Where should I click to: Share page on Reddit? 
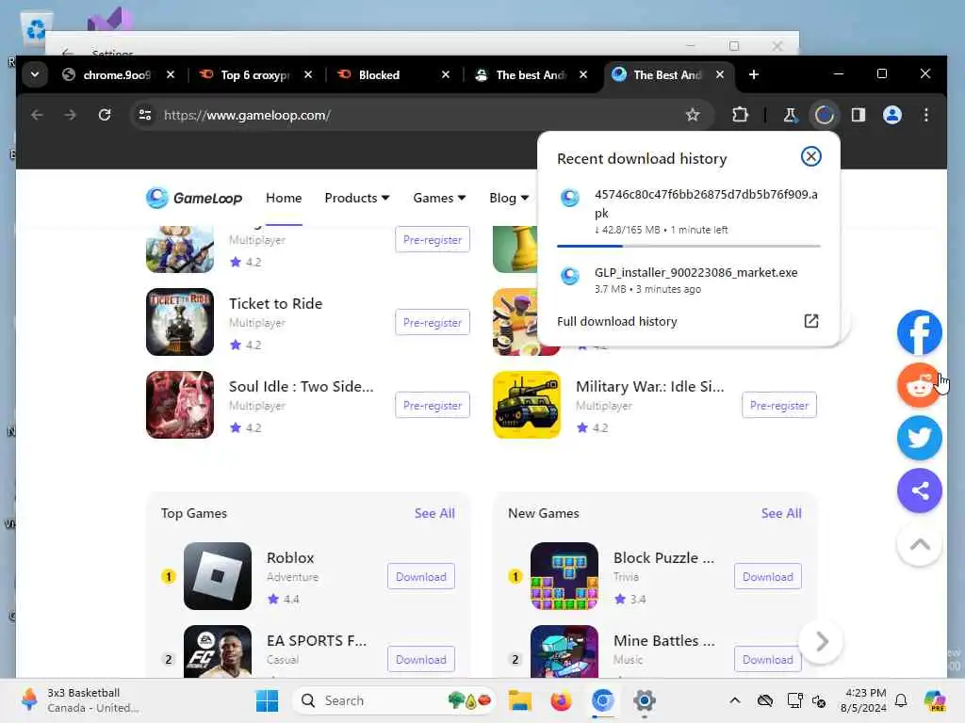920,385
